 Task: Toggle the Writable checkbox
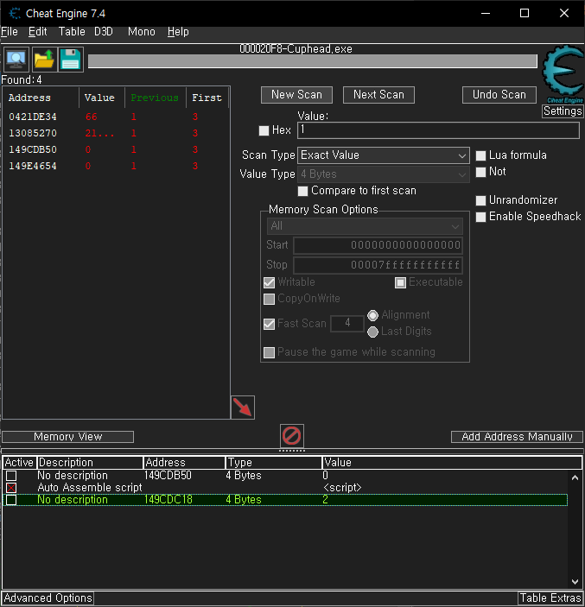pyautogui.click(x=270, y=282)
